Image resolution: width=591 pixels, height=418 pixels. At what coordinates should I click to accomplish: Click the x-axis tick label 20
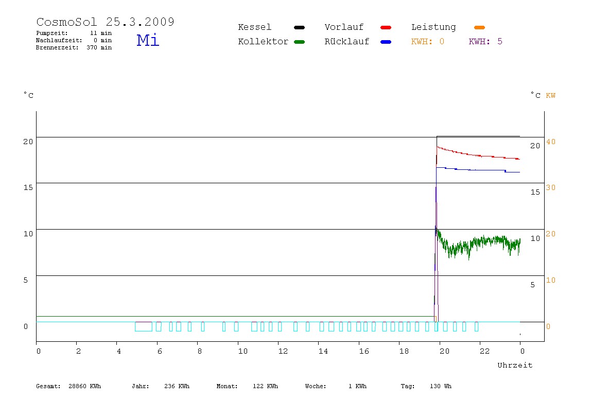point(444,351)
